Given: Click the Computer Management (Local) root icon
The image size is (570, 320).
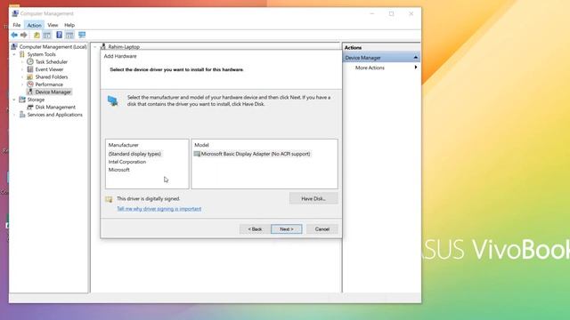Looking at the screenshot, I should (x=14, y=47).
